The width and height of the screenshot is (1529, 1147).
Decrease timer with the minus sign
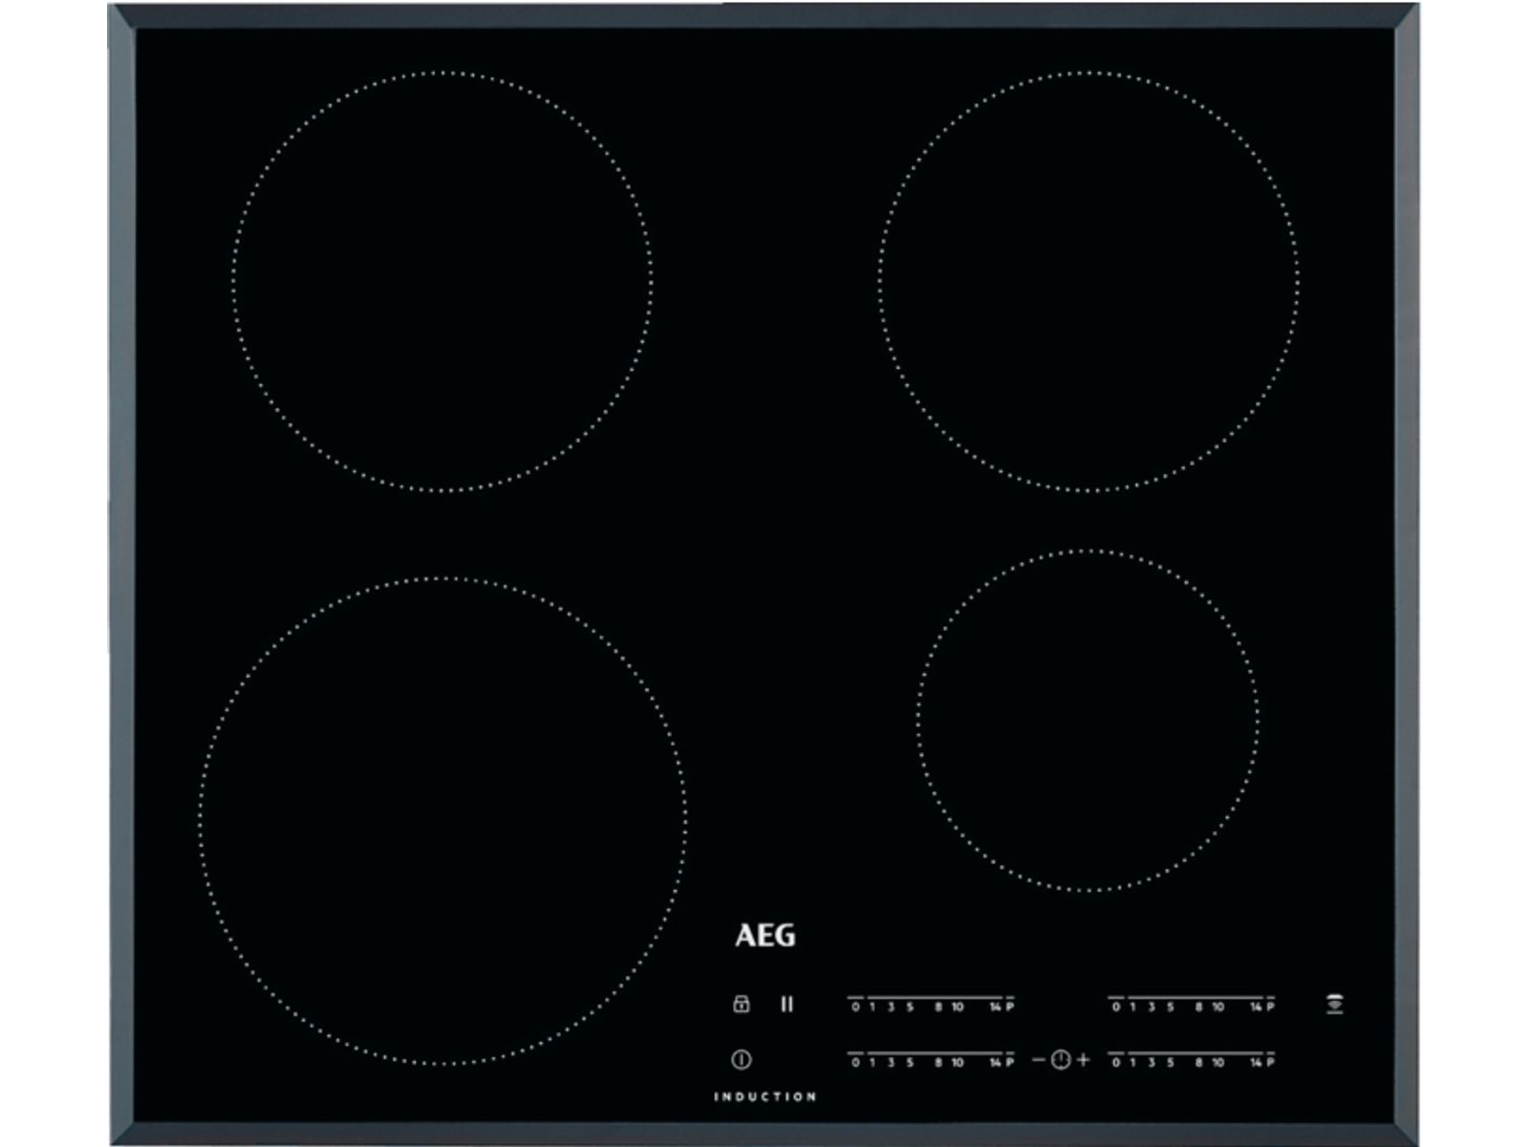1039,1060
